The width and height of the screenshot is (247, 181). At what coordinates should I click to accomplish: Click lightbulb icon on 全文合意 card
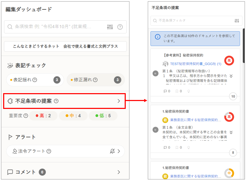point(188,148)
